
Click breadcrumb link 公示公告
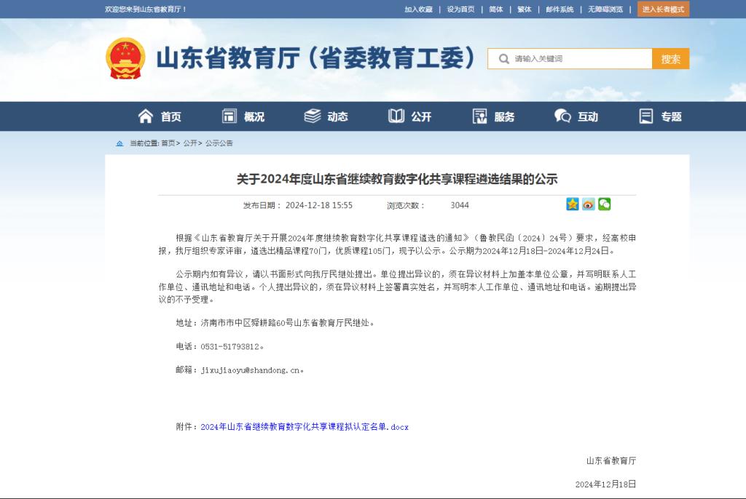(219, 143)
